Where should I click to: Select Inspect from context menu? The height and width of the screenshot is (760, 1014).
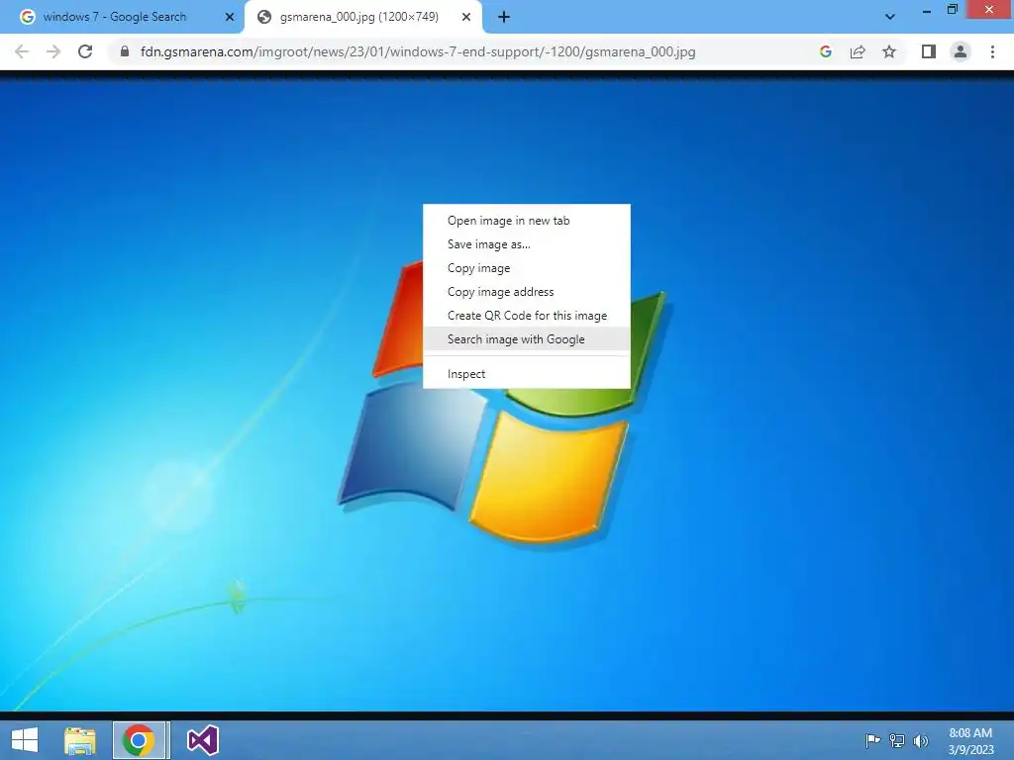(x=527, y=374)
